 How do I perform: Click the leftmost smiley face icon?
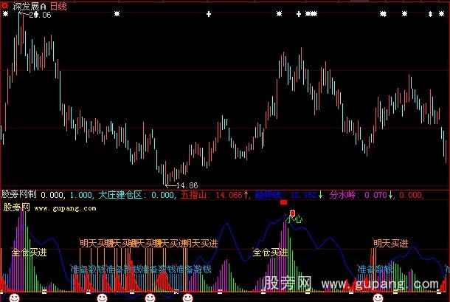[x=14, y=298]
